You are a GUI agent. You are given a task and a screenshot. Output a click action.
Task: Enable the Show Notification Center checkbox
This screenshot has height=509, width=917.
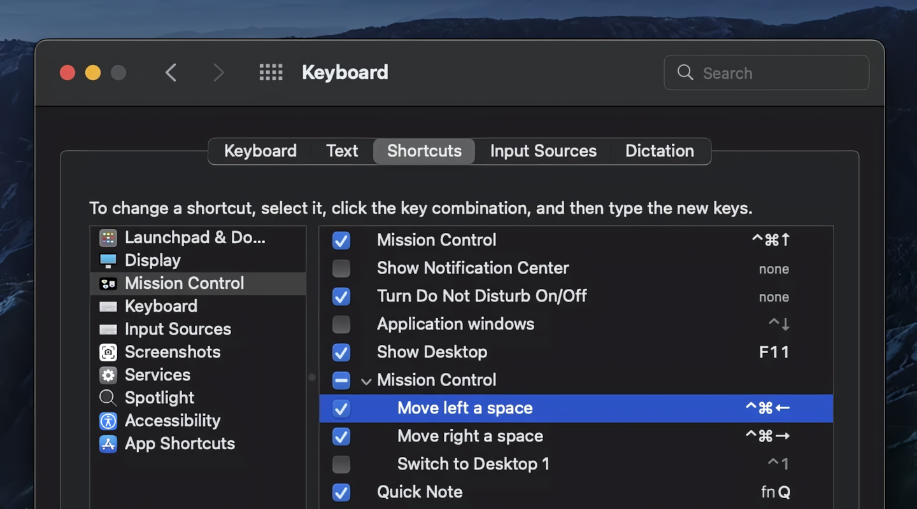pyautogui.click(x=341, y=268)
